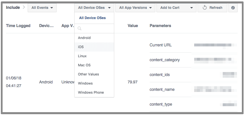Click the Include breadcrumb chevron arrow

tap(24, 8)
